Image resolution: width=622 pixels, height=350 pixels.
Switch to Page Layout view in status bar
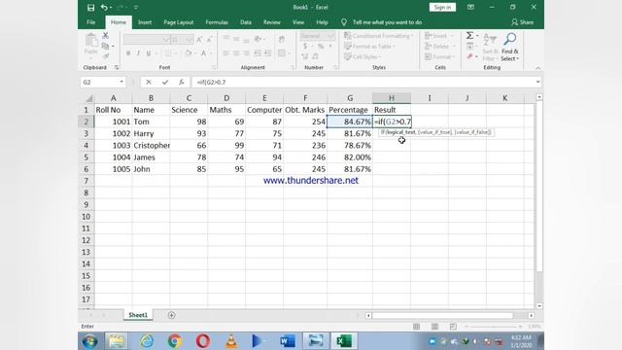[x=434, y=327]
